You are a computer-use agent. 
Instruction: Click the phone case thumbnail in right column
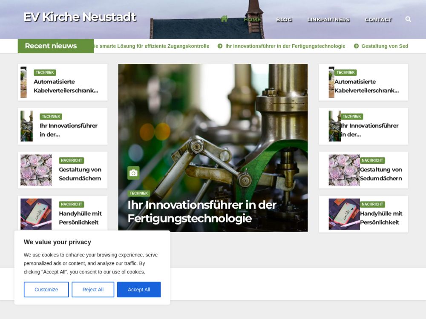tap(344, 214)
